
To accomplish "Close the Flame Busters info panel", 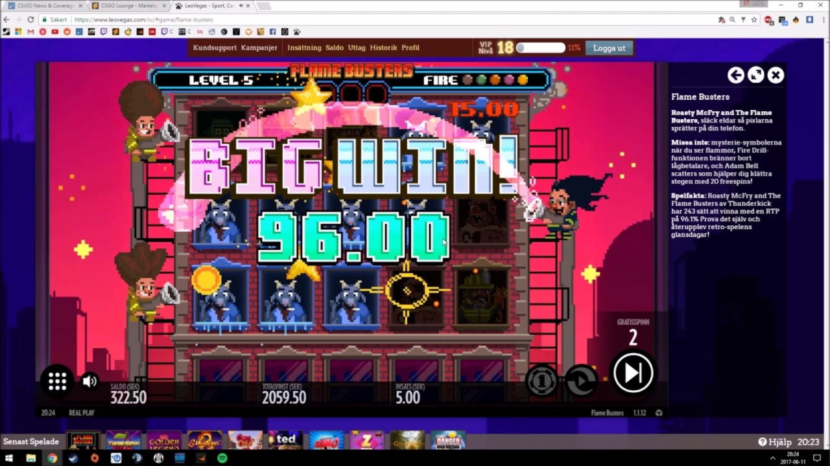I will coord(776,75).
